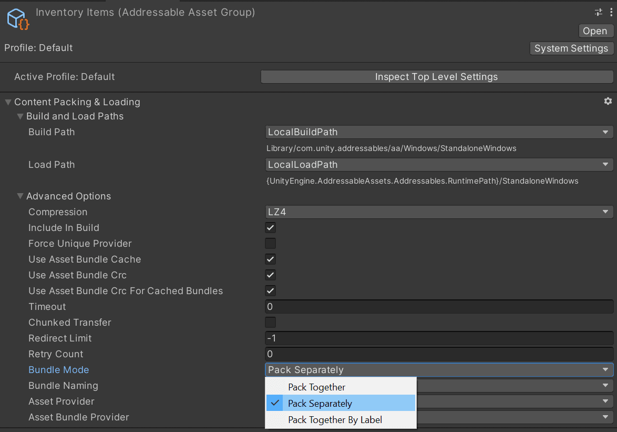The height and width of the screenshot is (432, 617).
Task: Collapse the Build and Load Paths foldout
Action: (x=20, y=116)
